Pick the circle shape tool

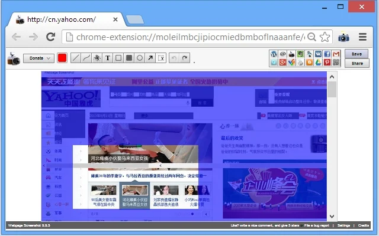[140, 58]
